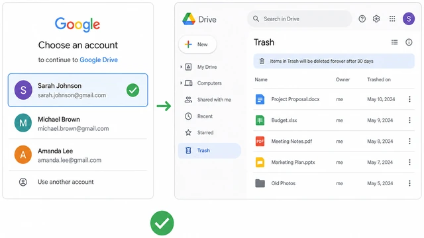Select the Marketing Plan.pptx file name
Screen dimensions: 424x238
293,162
